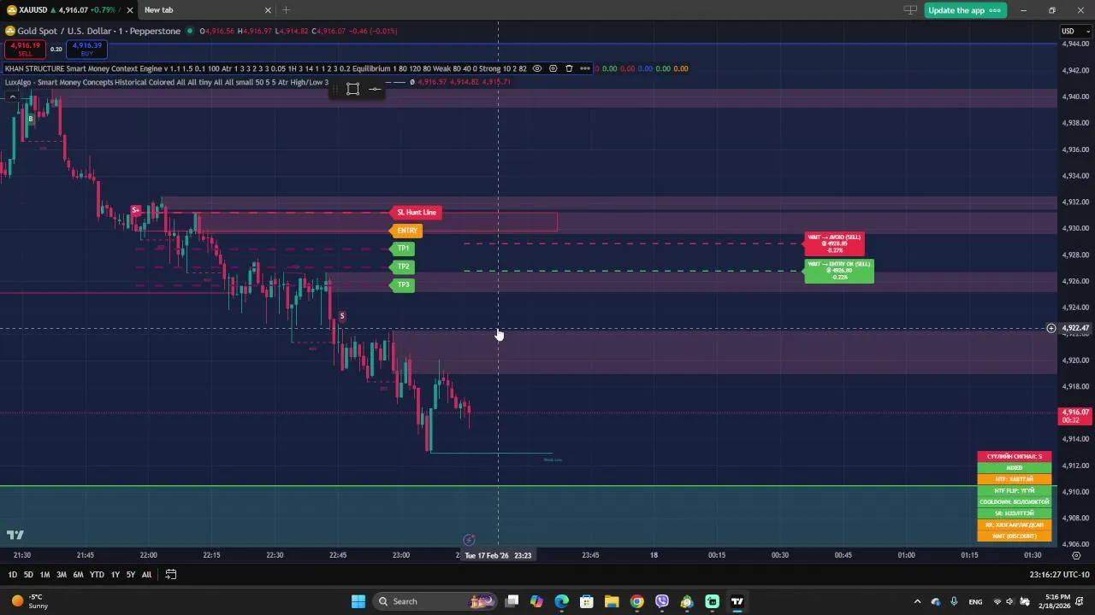Open the clock showing 5:16 PM
1095x615 pixels.
click(1057, 601)
